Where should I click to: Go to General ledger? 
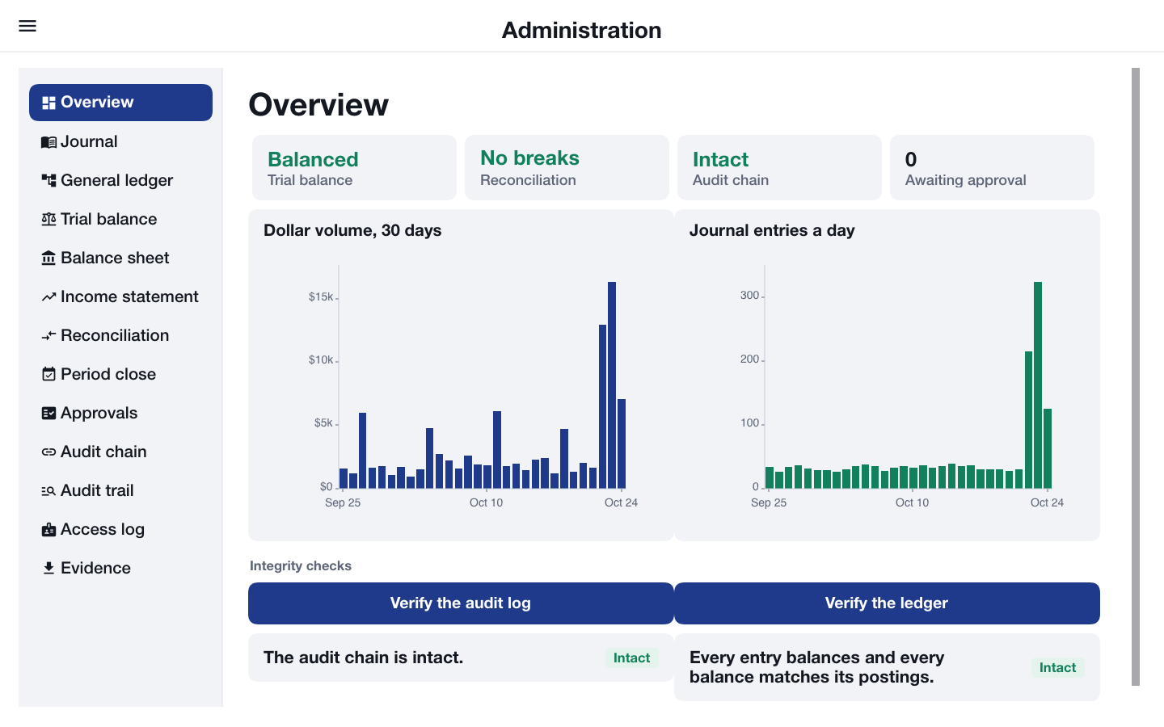click(120, 180)
